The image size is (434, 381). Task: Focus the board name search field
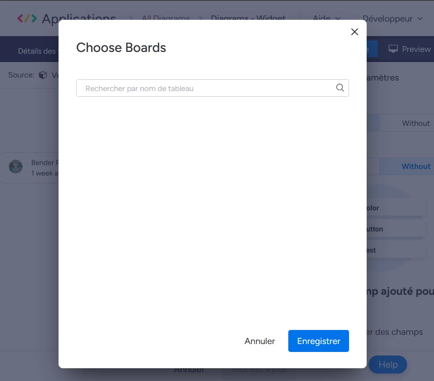212,88
